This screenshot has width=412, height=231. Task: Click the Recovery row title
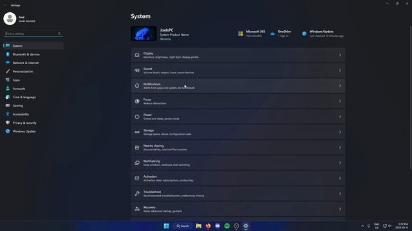pyautogui.click(x=149, y=207)
